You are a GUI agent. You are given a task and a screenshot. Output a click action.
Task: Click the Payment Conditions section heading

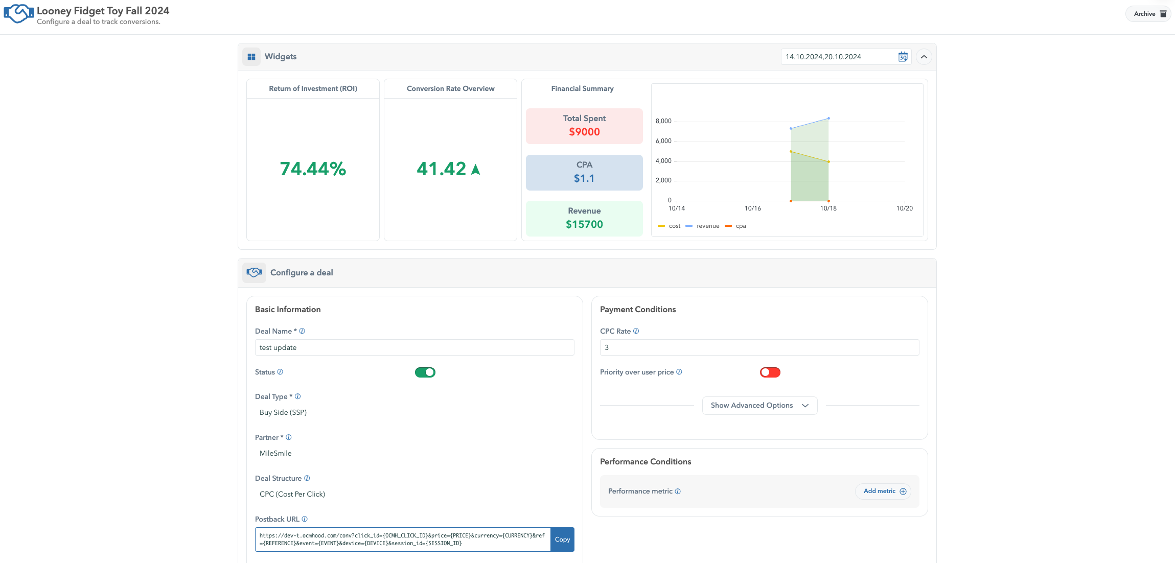click(x=638, y=310)
